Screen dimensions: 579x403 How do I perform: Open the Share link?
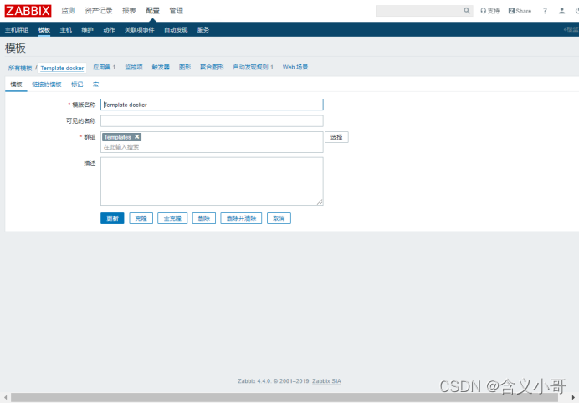(x=520, y=11)
